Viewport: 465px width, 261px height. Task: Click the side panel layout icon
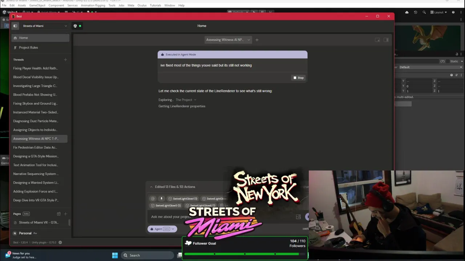pyautogui.click(x=386, y=40)
